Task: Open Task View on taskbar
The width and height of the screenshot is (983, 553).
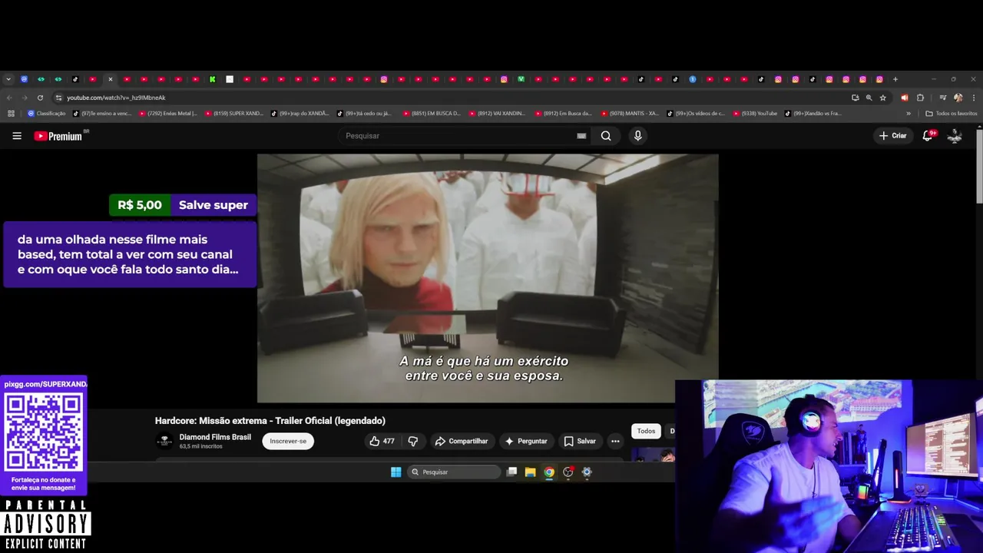Action: (x=511, y=472)
